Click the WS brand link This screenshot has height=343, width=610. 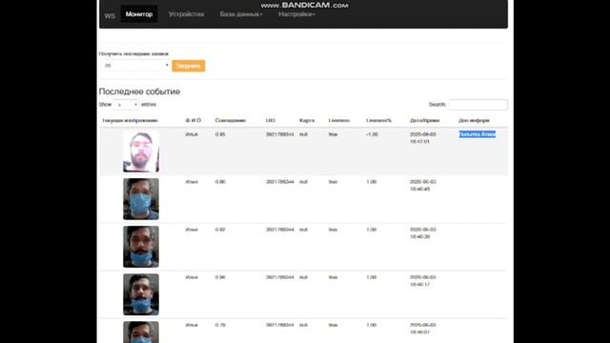pyautogui.click(x=110, y=16)
